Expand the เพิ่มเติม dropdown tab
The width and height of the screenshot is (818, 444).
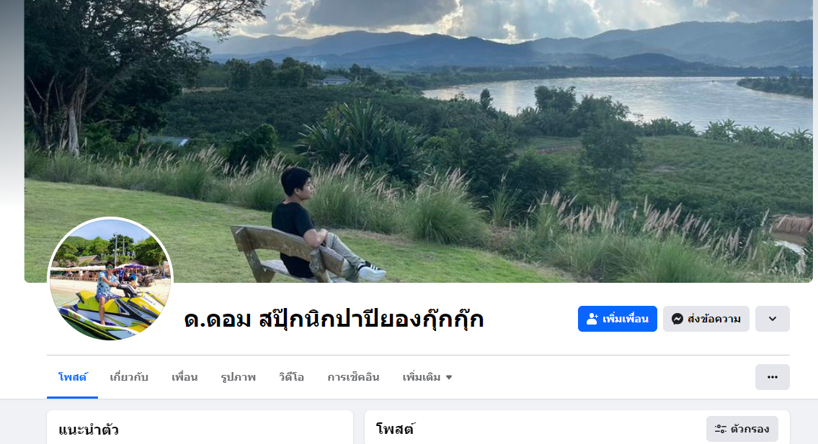(427, 377)
